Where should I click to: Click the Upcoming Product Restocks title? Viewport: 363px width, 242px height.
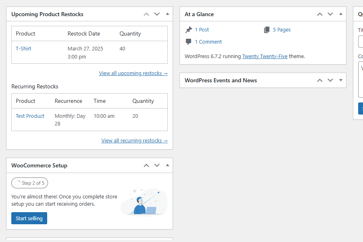pos(47,14)
